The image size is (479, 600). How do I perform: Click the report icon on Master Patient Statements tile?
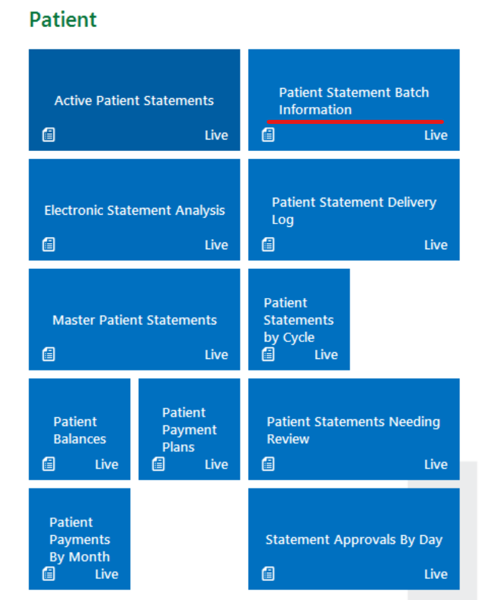[x=49, y=354]
